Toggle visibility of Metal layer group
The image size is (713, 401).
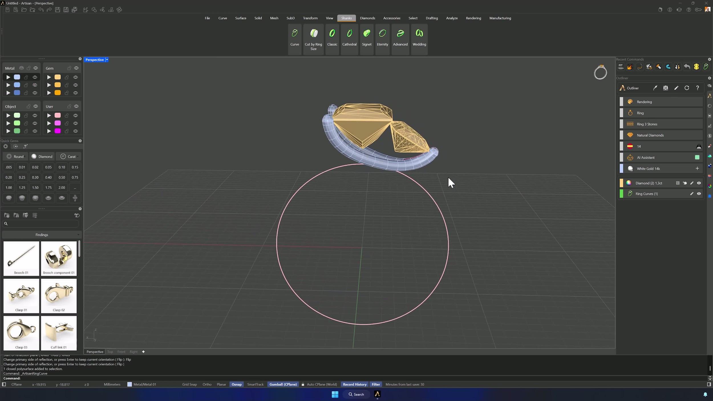[x=36, y=68]
